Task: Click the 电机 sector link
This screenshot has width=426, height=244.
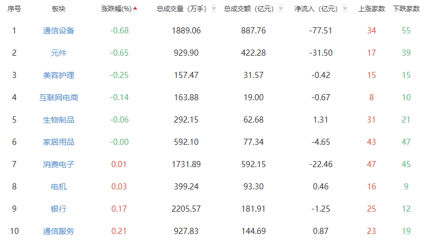Action: tap(59, 187)
